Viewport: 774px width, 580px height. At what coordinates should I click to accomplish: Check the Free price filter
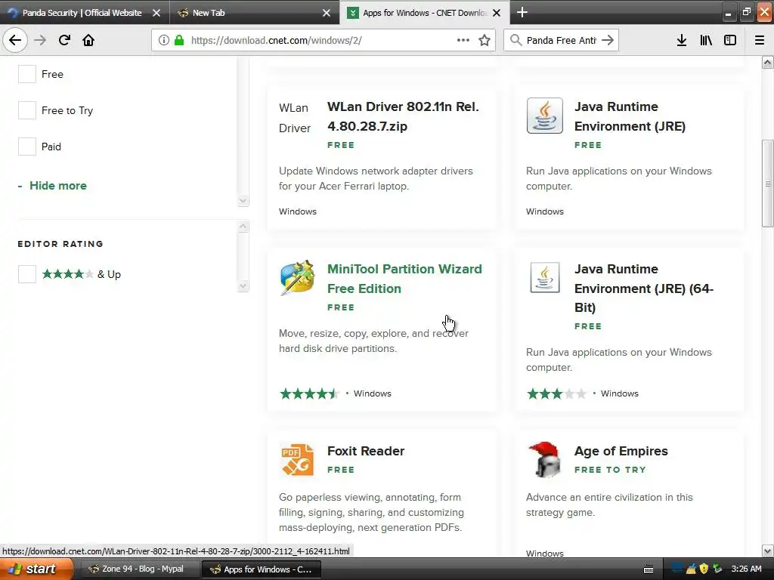point(27,74)
